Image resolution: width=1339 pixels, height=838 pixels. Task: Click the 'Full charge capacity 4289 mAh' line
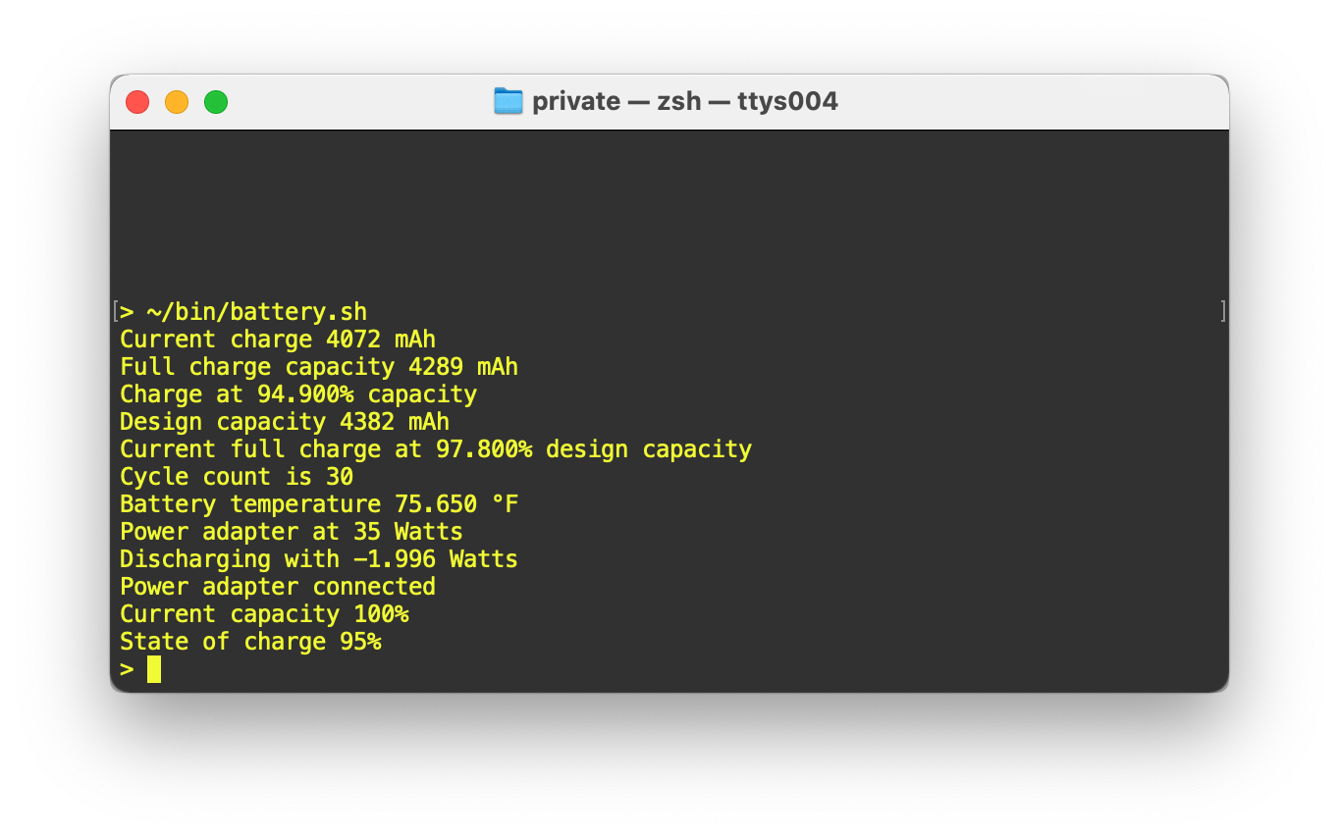319,367
